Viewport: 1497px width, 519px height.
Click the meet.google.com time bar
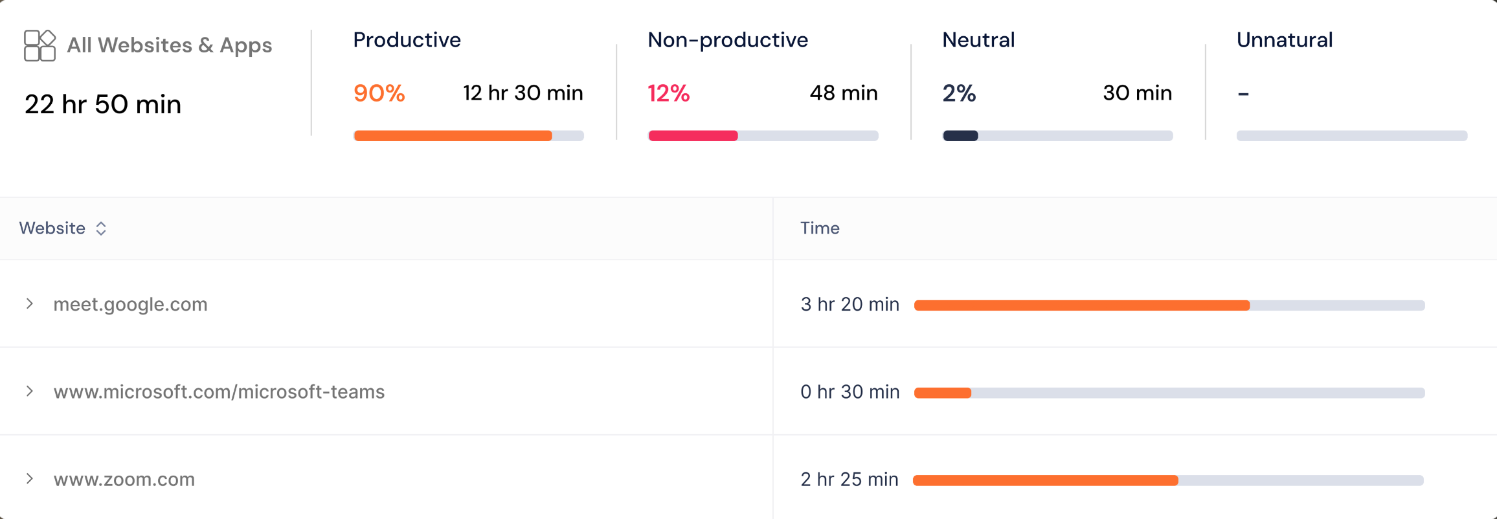click(x=1169, y=305)
